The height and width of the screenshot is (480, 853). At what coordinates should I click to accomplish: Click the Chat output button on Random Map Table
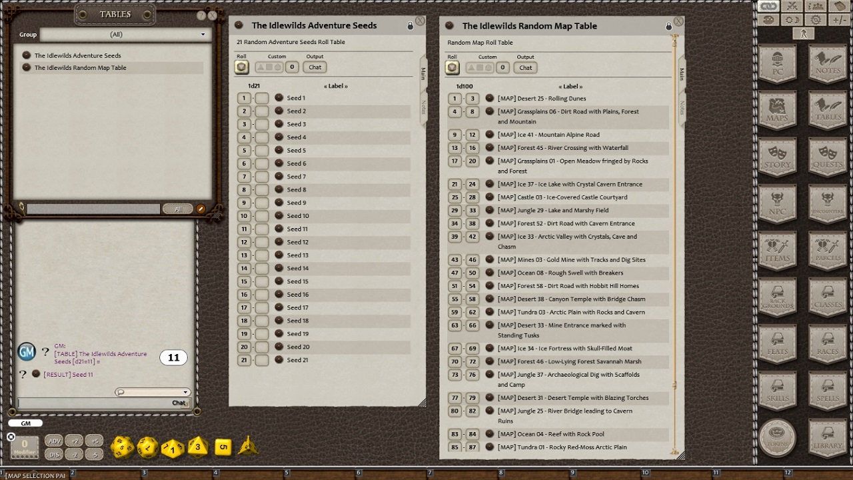click(x=525, y=67)
